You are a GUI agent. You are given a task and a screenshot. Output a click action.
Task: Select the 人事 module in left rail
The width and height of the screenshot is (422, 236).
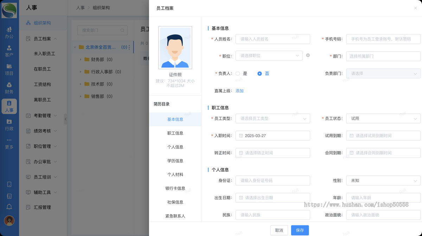9,106
